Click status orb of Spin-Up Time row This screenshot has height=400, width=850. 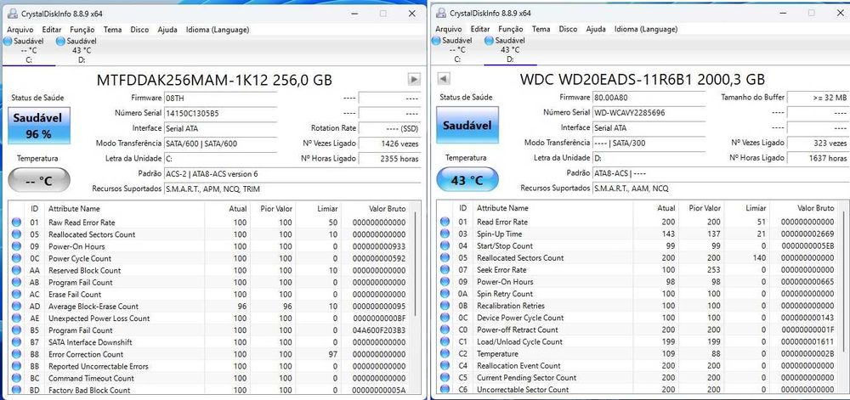[445, 234]
